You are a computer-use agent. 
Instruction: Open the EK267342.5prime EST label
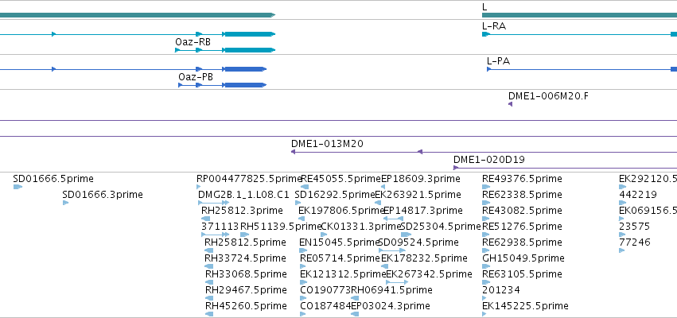tap(429, 274)
